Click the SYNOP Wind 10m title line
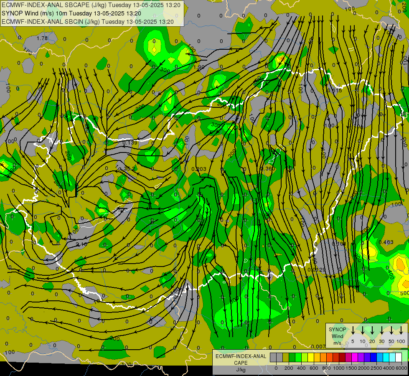This screenshot has width=409, height=376. coord(71,13)
